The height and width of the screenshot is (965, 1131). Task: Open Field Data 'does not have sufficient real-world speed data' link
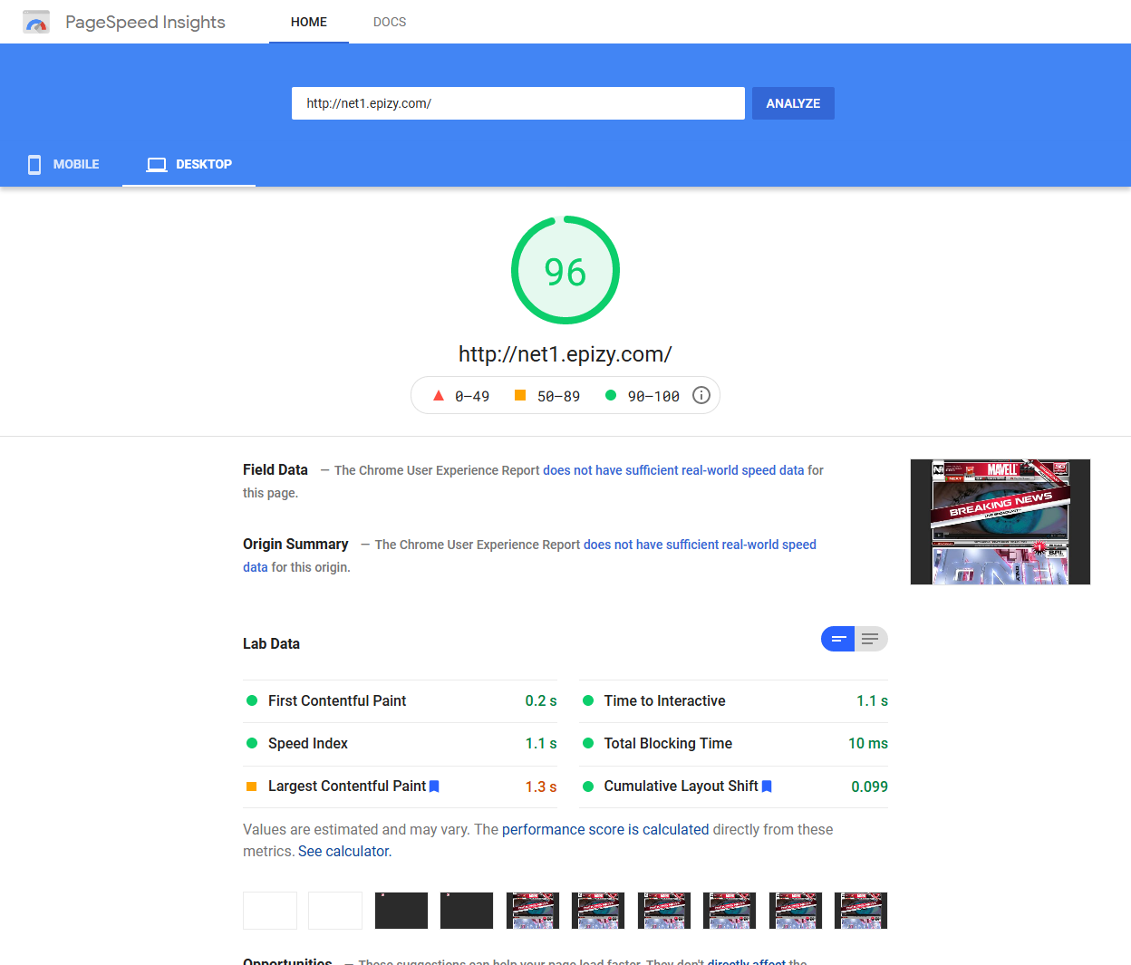[x=673, y=470]
